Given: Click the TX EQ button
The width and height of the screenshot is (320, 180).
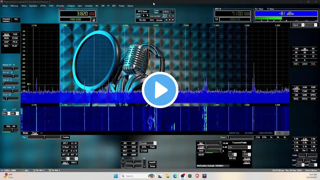Looking at the screenshot, I should click(247, 158).
